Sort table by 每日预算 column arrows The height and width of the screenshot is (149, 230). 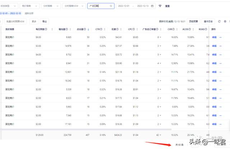click(x=52, y=29)
